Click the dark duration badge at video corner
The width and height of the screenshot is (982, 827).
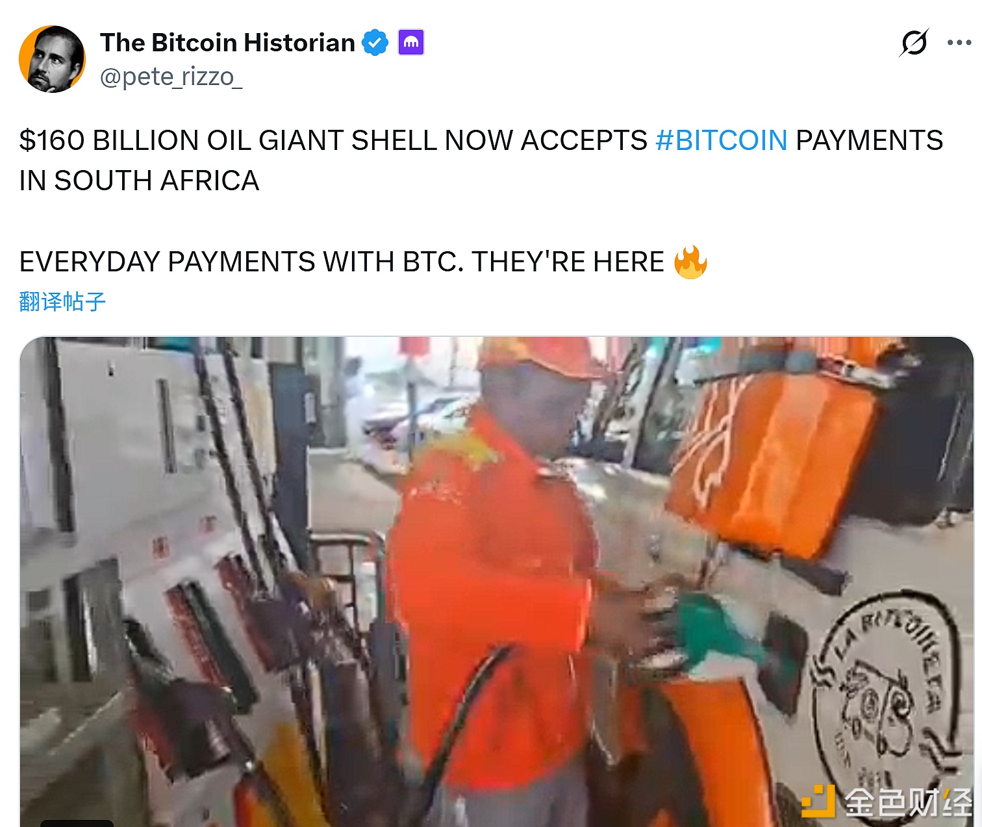(77, 823)
